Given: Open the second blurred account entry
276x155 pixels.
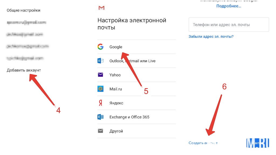Looking at the screenshot, I should 25,34.
